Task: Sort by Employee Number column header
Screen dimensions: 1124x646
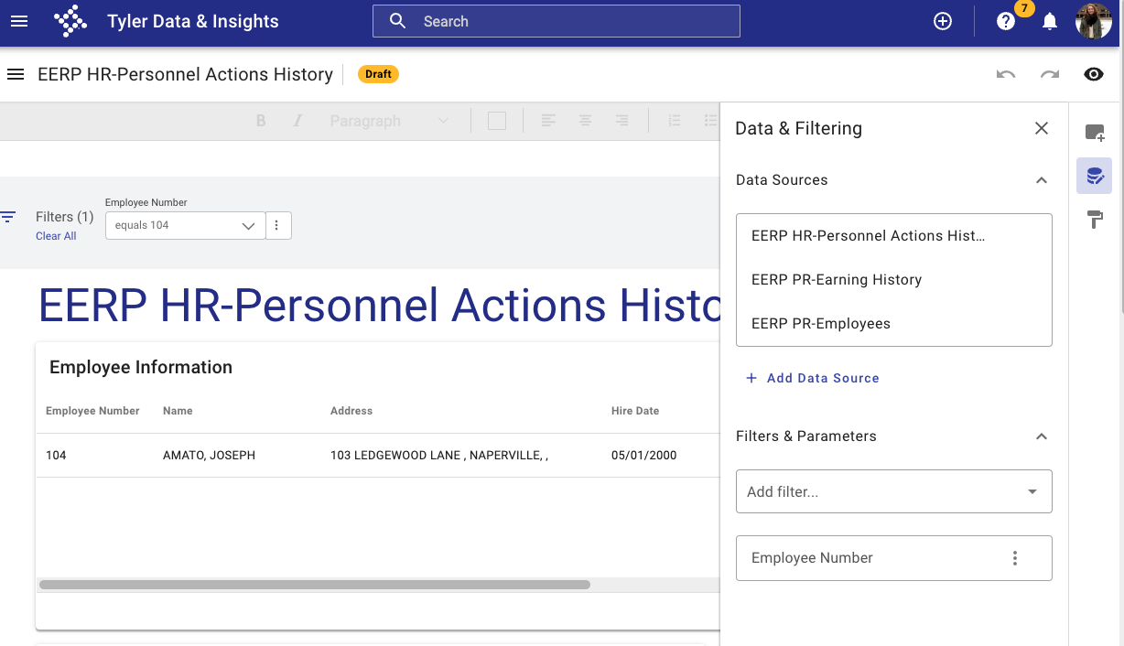Action: click(92, 411)
